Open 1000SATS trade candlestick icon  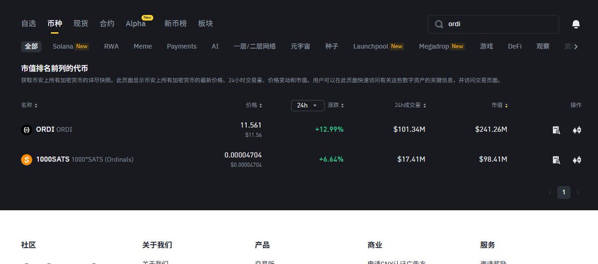click(x=577, y=159)
